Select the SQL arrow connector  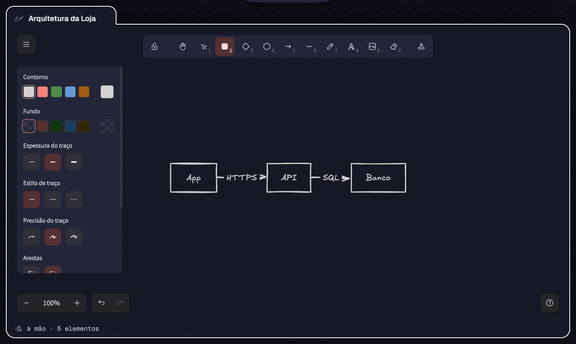pos(331,178)
